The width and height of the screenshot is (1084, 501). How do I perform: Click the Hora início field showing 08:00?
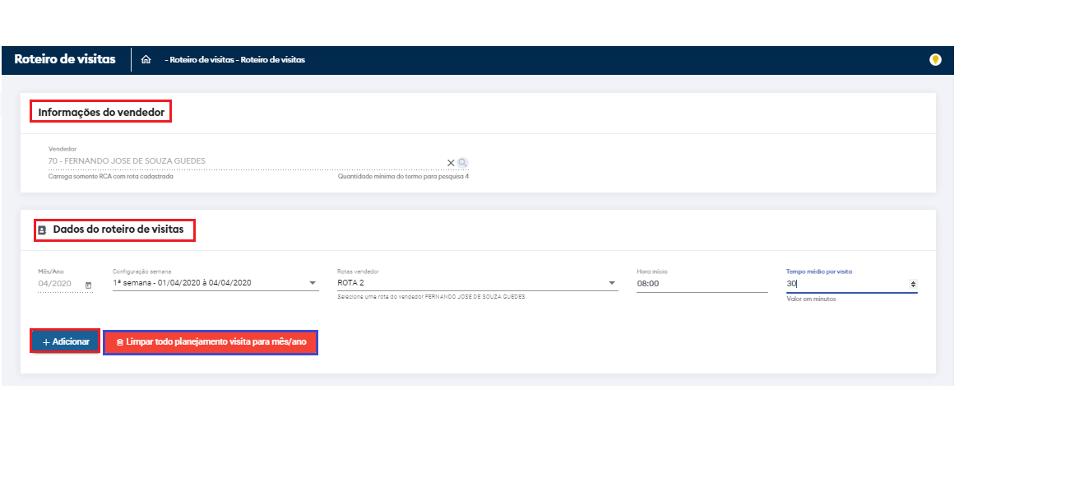click(x=702, y=283)
